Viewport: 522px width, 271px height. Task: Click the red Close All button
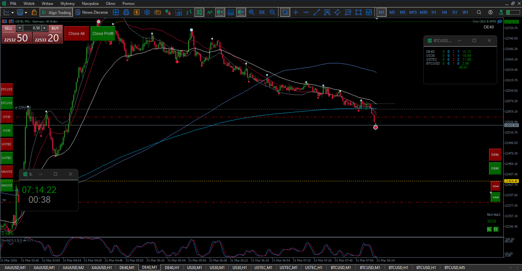76,34
